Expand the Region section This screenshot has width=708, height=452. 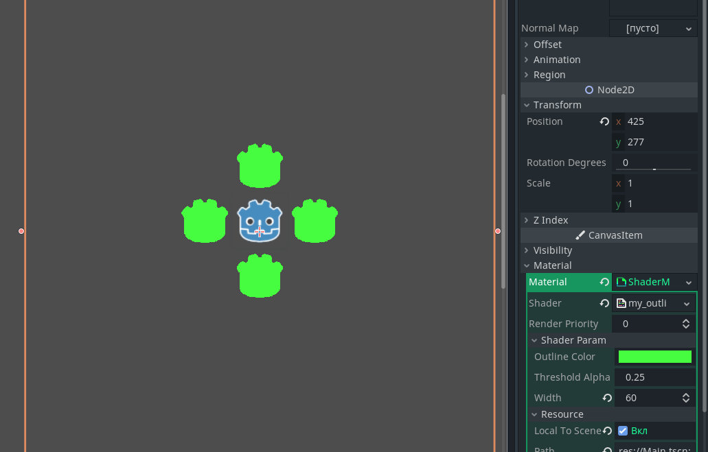tap(608, 75)
